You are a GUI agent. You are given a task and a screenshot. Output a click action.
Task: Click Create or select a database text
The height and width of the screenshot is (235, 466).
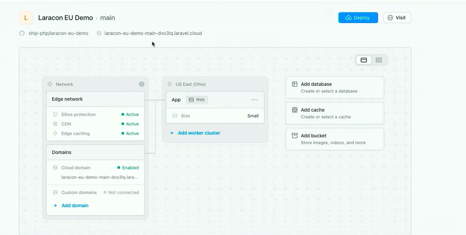pos(329,91)
